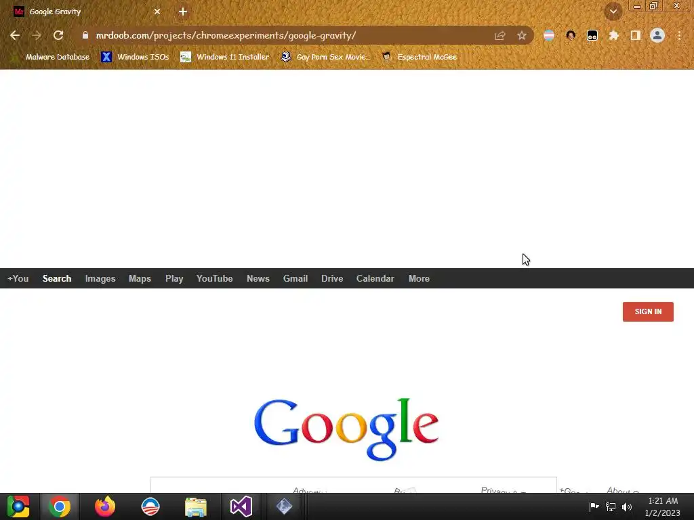Open Drive in the Google bar
This screenshot has width=694, height=520.
tap(332, 278)
